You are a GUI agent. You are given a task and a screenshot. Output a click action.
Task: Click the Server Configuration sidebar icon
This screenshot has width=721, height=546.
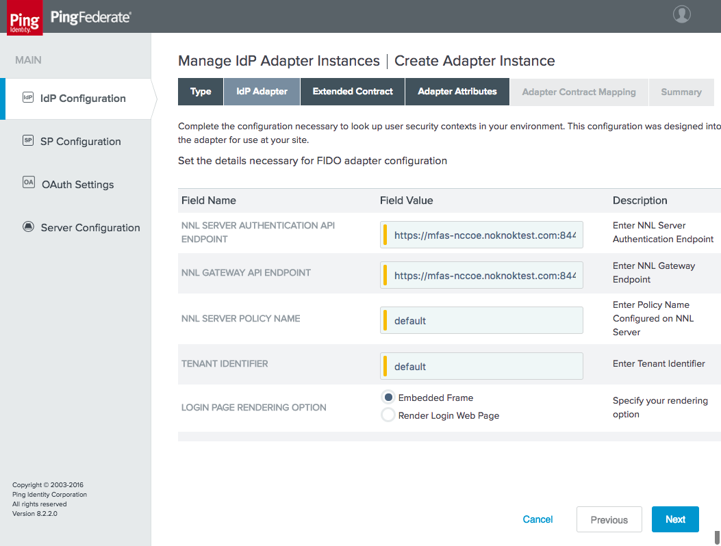click(x=28, y=226)
